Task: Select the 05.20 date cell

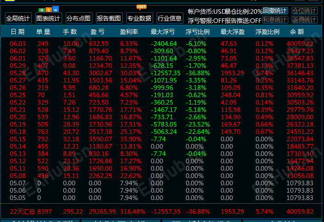Action: [18, 117]
